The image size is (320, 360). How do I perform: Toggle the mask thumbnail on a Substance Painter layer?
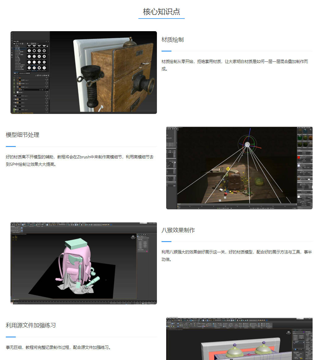20,80
